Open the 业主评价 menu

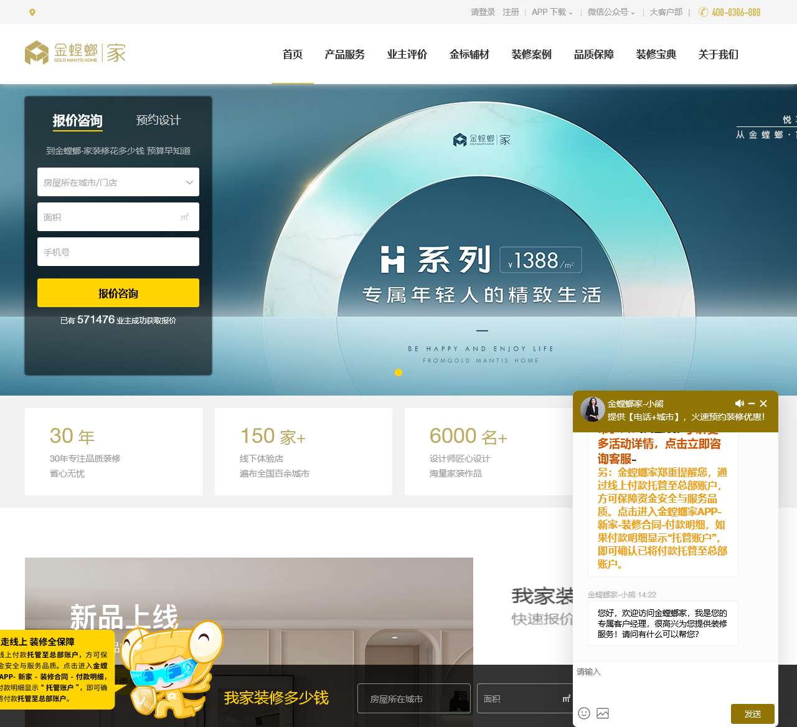tap(407, 54)
